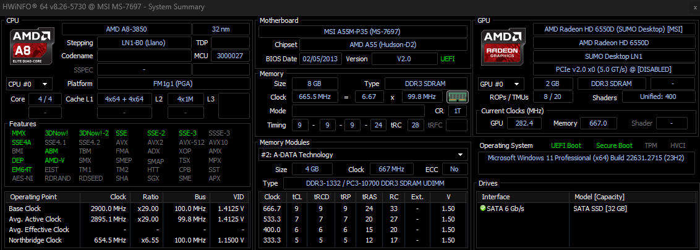Screen dimensions: 700x250
Task: Select the '333.3' clock row in timing table
Action: pyautogui.click(x=363, y=240)
